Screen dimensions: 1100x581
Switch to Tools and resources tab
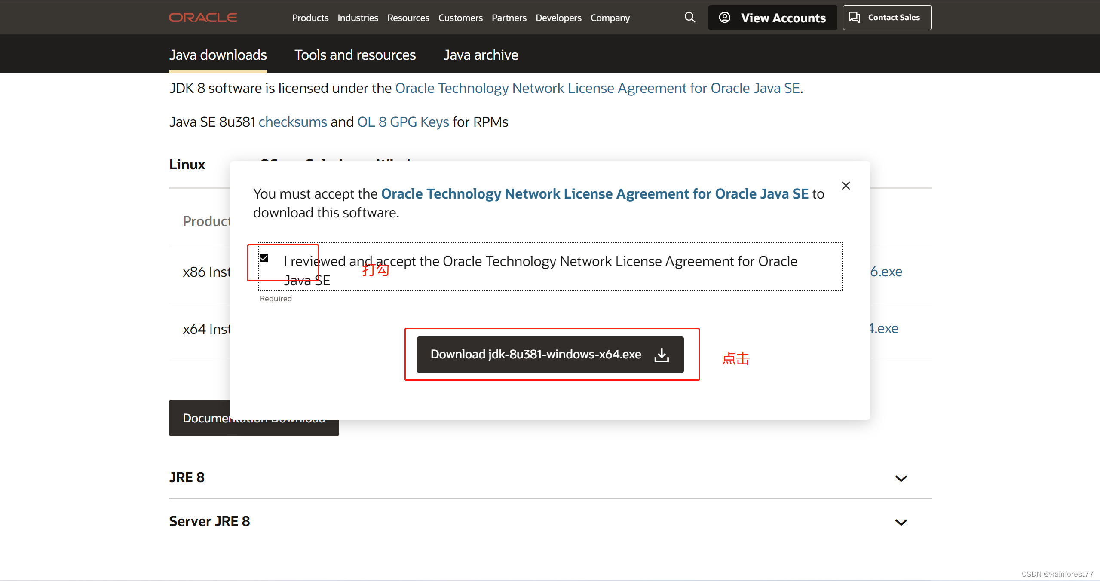click(x=355, y=55)
